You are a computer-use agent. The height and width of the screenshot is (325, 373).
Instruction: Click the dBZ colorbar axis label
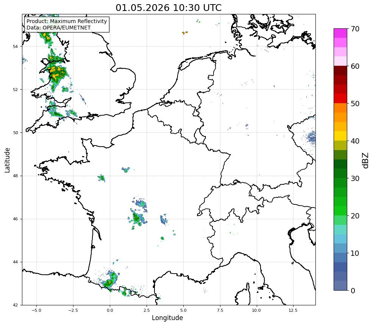click(366, 161)
